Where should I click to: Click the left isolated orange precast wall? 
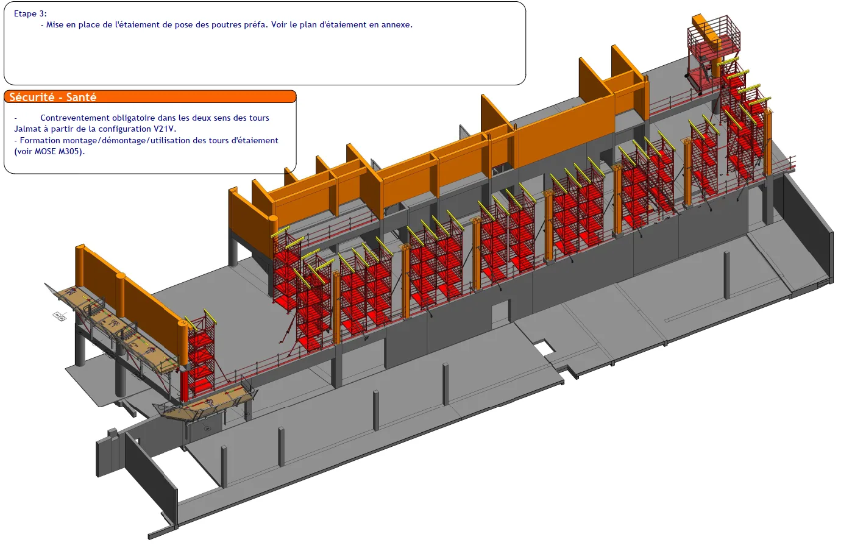(131, 302)
